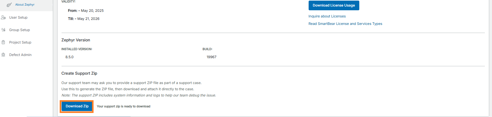Click the Download Zip button
The width and height of the screenshot is (492, 117).
click(x=77, y=106)
